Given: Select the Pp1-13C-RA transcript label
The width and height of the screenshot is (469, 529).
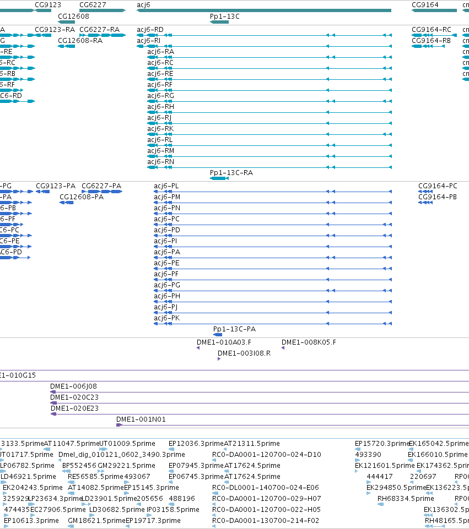Looking at the screenshot, I should 231,173.
